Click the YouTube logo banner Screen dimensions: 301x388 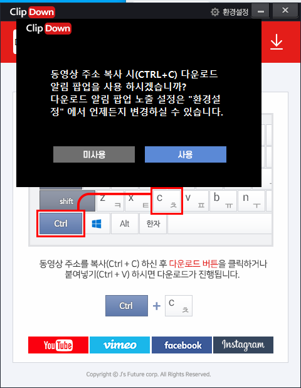click(58, 345)
